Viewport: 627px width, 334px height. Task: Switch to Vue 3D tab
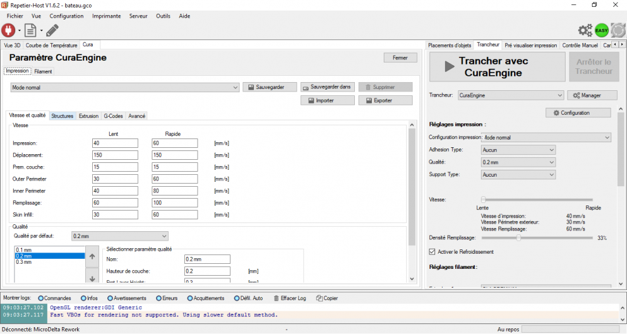click(x=12, y=45)
